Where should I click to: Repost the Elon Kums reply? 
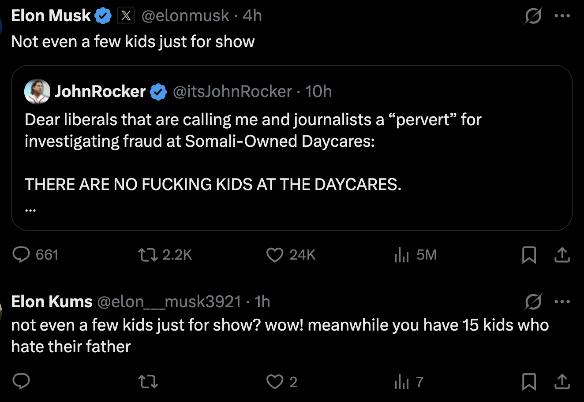pos(148,382)
